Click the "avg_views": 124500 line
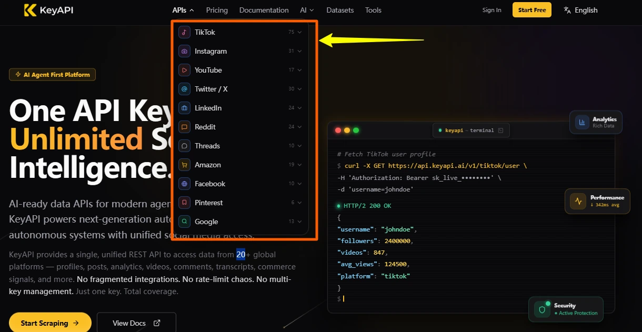The image size is (642, 332). point(373,264)
